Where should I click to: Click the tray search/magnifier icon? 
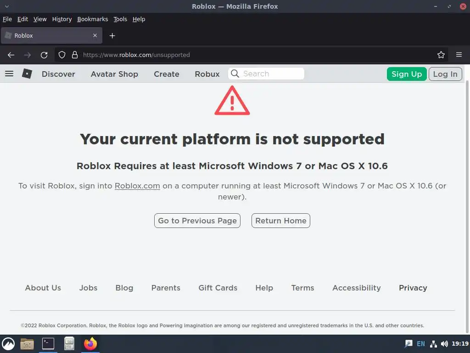click(x=408, y=344)
